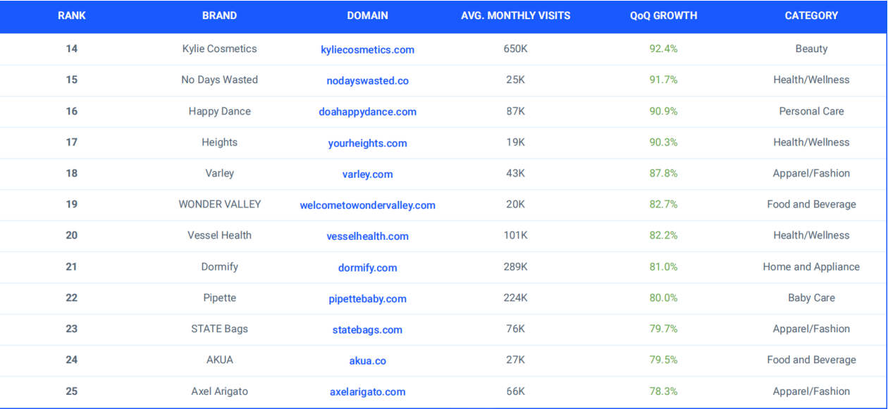This screenshot has width=888, height=409.
Task: Click the Kylie Cosmetics brand cell
Action: (219, 49)
